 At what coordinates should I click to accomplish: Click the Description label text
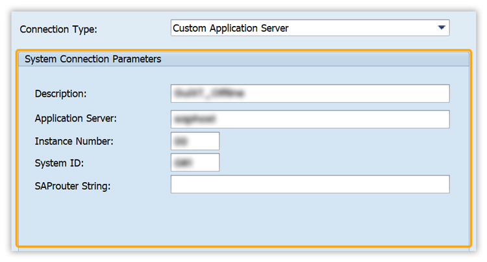(60, 94)
